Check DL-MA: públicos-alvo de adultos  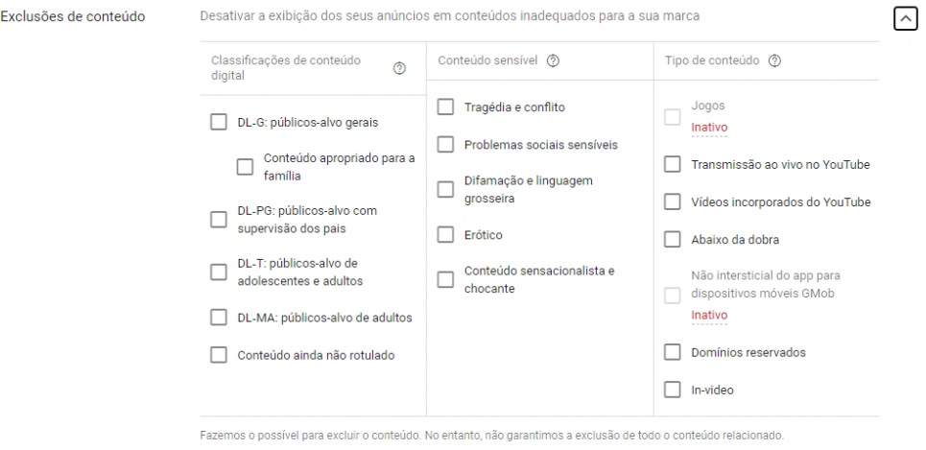[x=219, y=318]
